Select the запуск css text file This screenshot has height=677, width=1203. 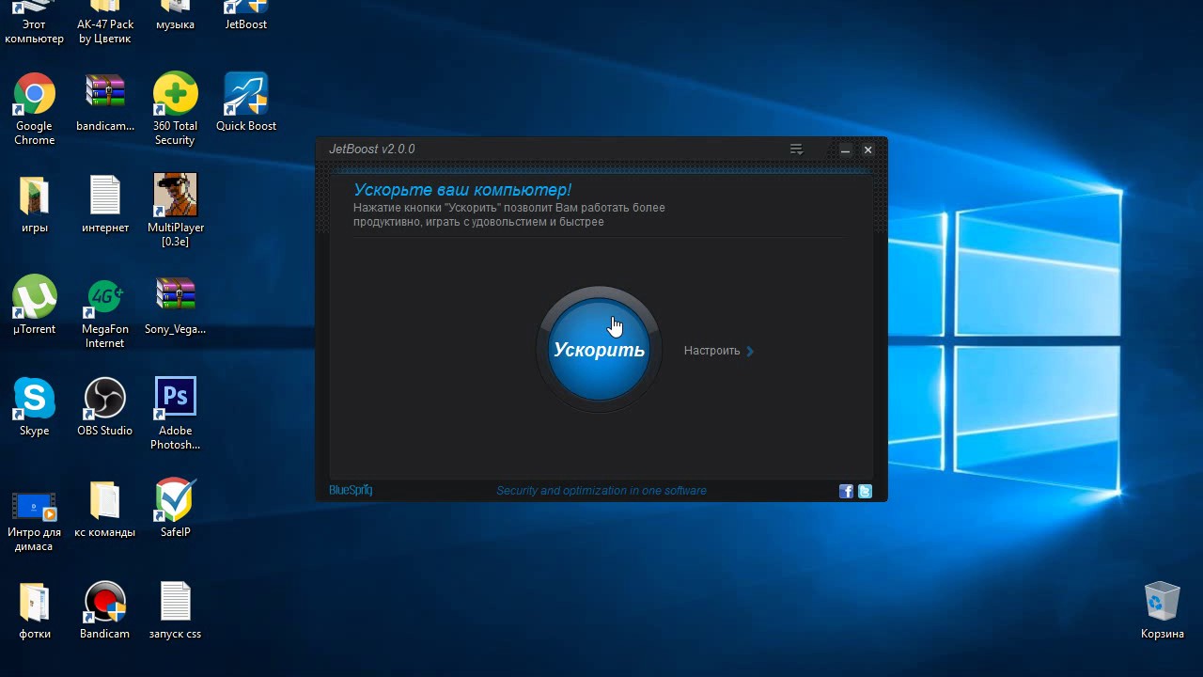tap(176, 610)
